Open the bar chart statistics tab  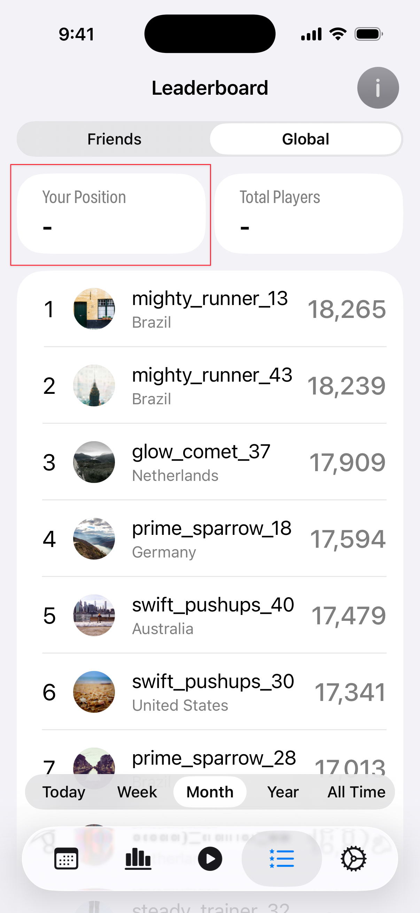click(x=138, y=858)
